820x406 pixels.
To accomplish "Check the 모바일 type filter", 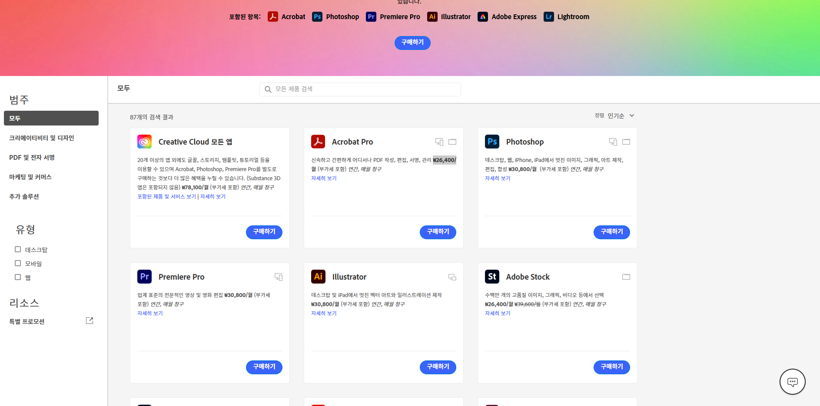I will point(18,263).
